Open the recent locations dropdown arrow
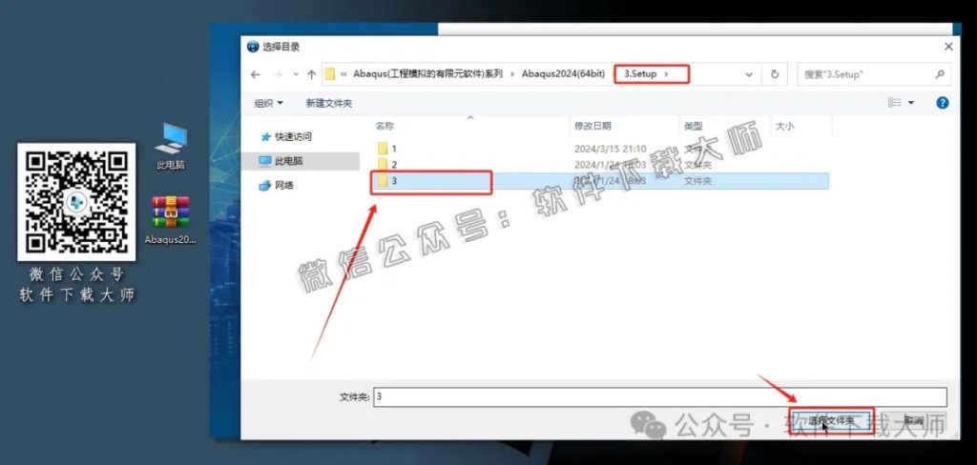 click(x=296, y=74)
